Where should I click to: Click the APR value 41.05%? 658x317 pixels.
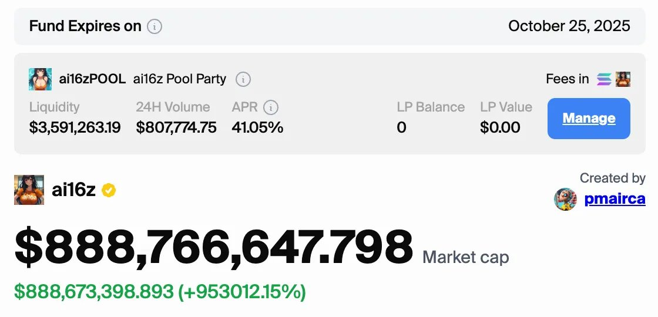tap(257, 127)
